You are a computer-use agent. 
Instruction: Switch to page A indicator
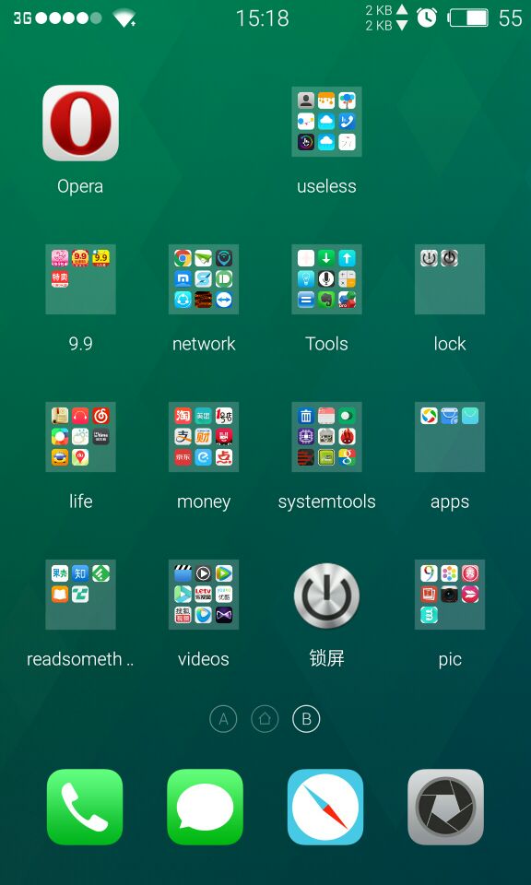pyautogui.click(x=223, y=719)
